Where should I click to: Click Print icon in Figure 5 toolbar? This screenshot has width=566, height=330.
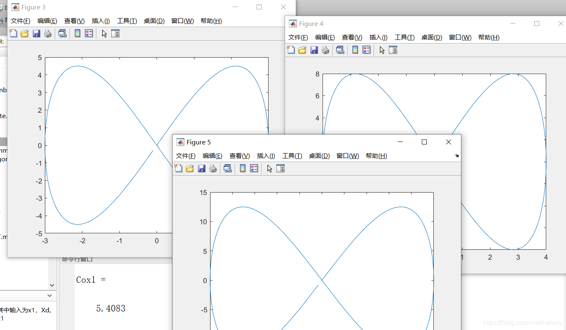click(213, 169)
